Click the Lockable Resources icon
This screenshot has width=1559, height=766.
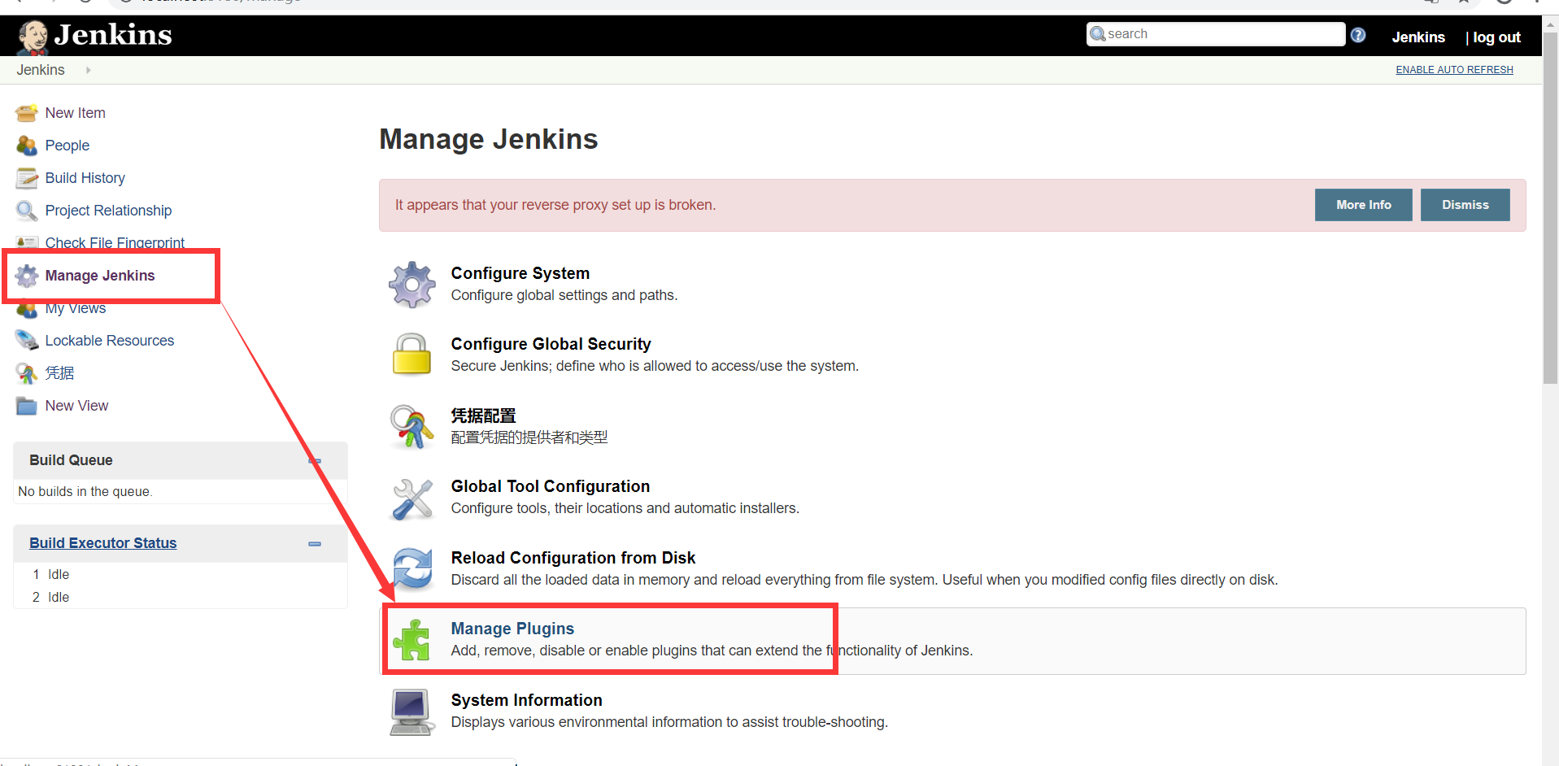pyautogui.click(x=26, y=341)
